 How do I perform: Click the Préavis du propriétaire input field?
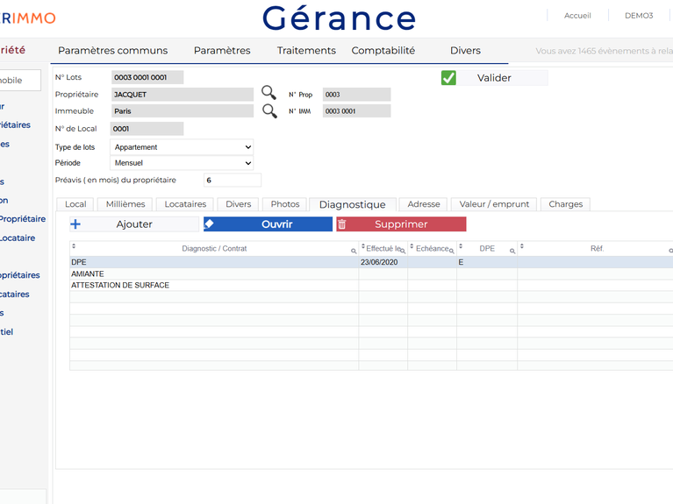point(232,181)
